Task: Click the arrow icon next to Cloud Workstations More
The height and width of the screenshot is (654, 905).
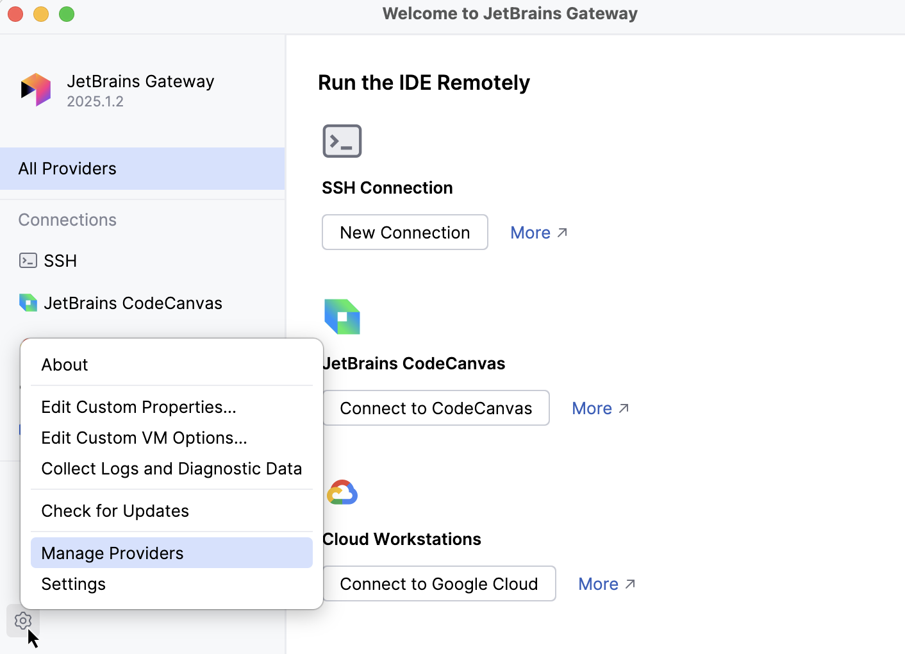Action: pyautogui.click(x=630, y=584)
